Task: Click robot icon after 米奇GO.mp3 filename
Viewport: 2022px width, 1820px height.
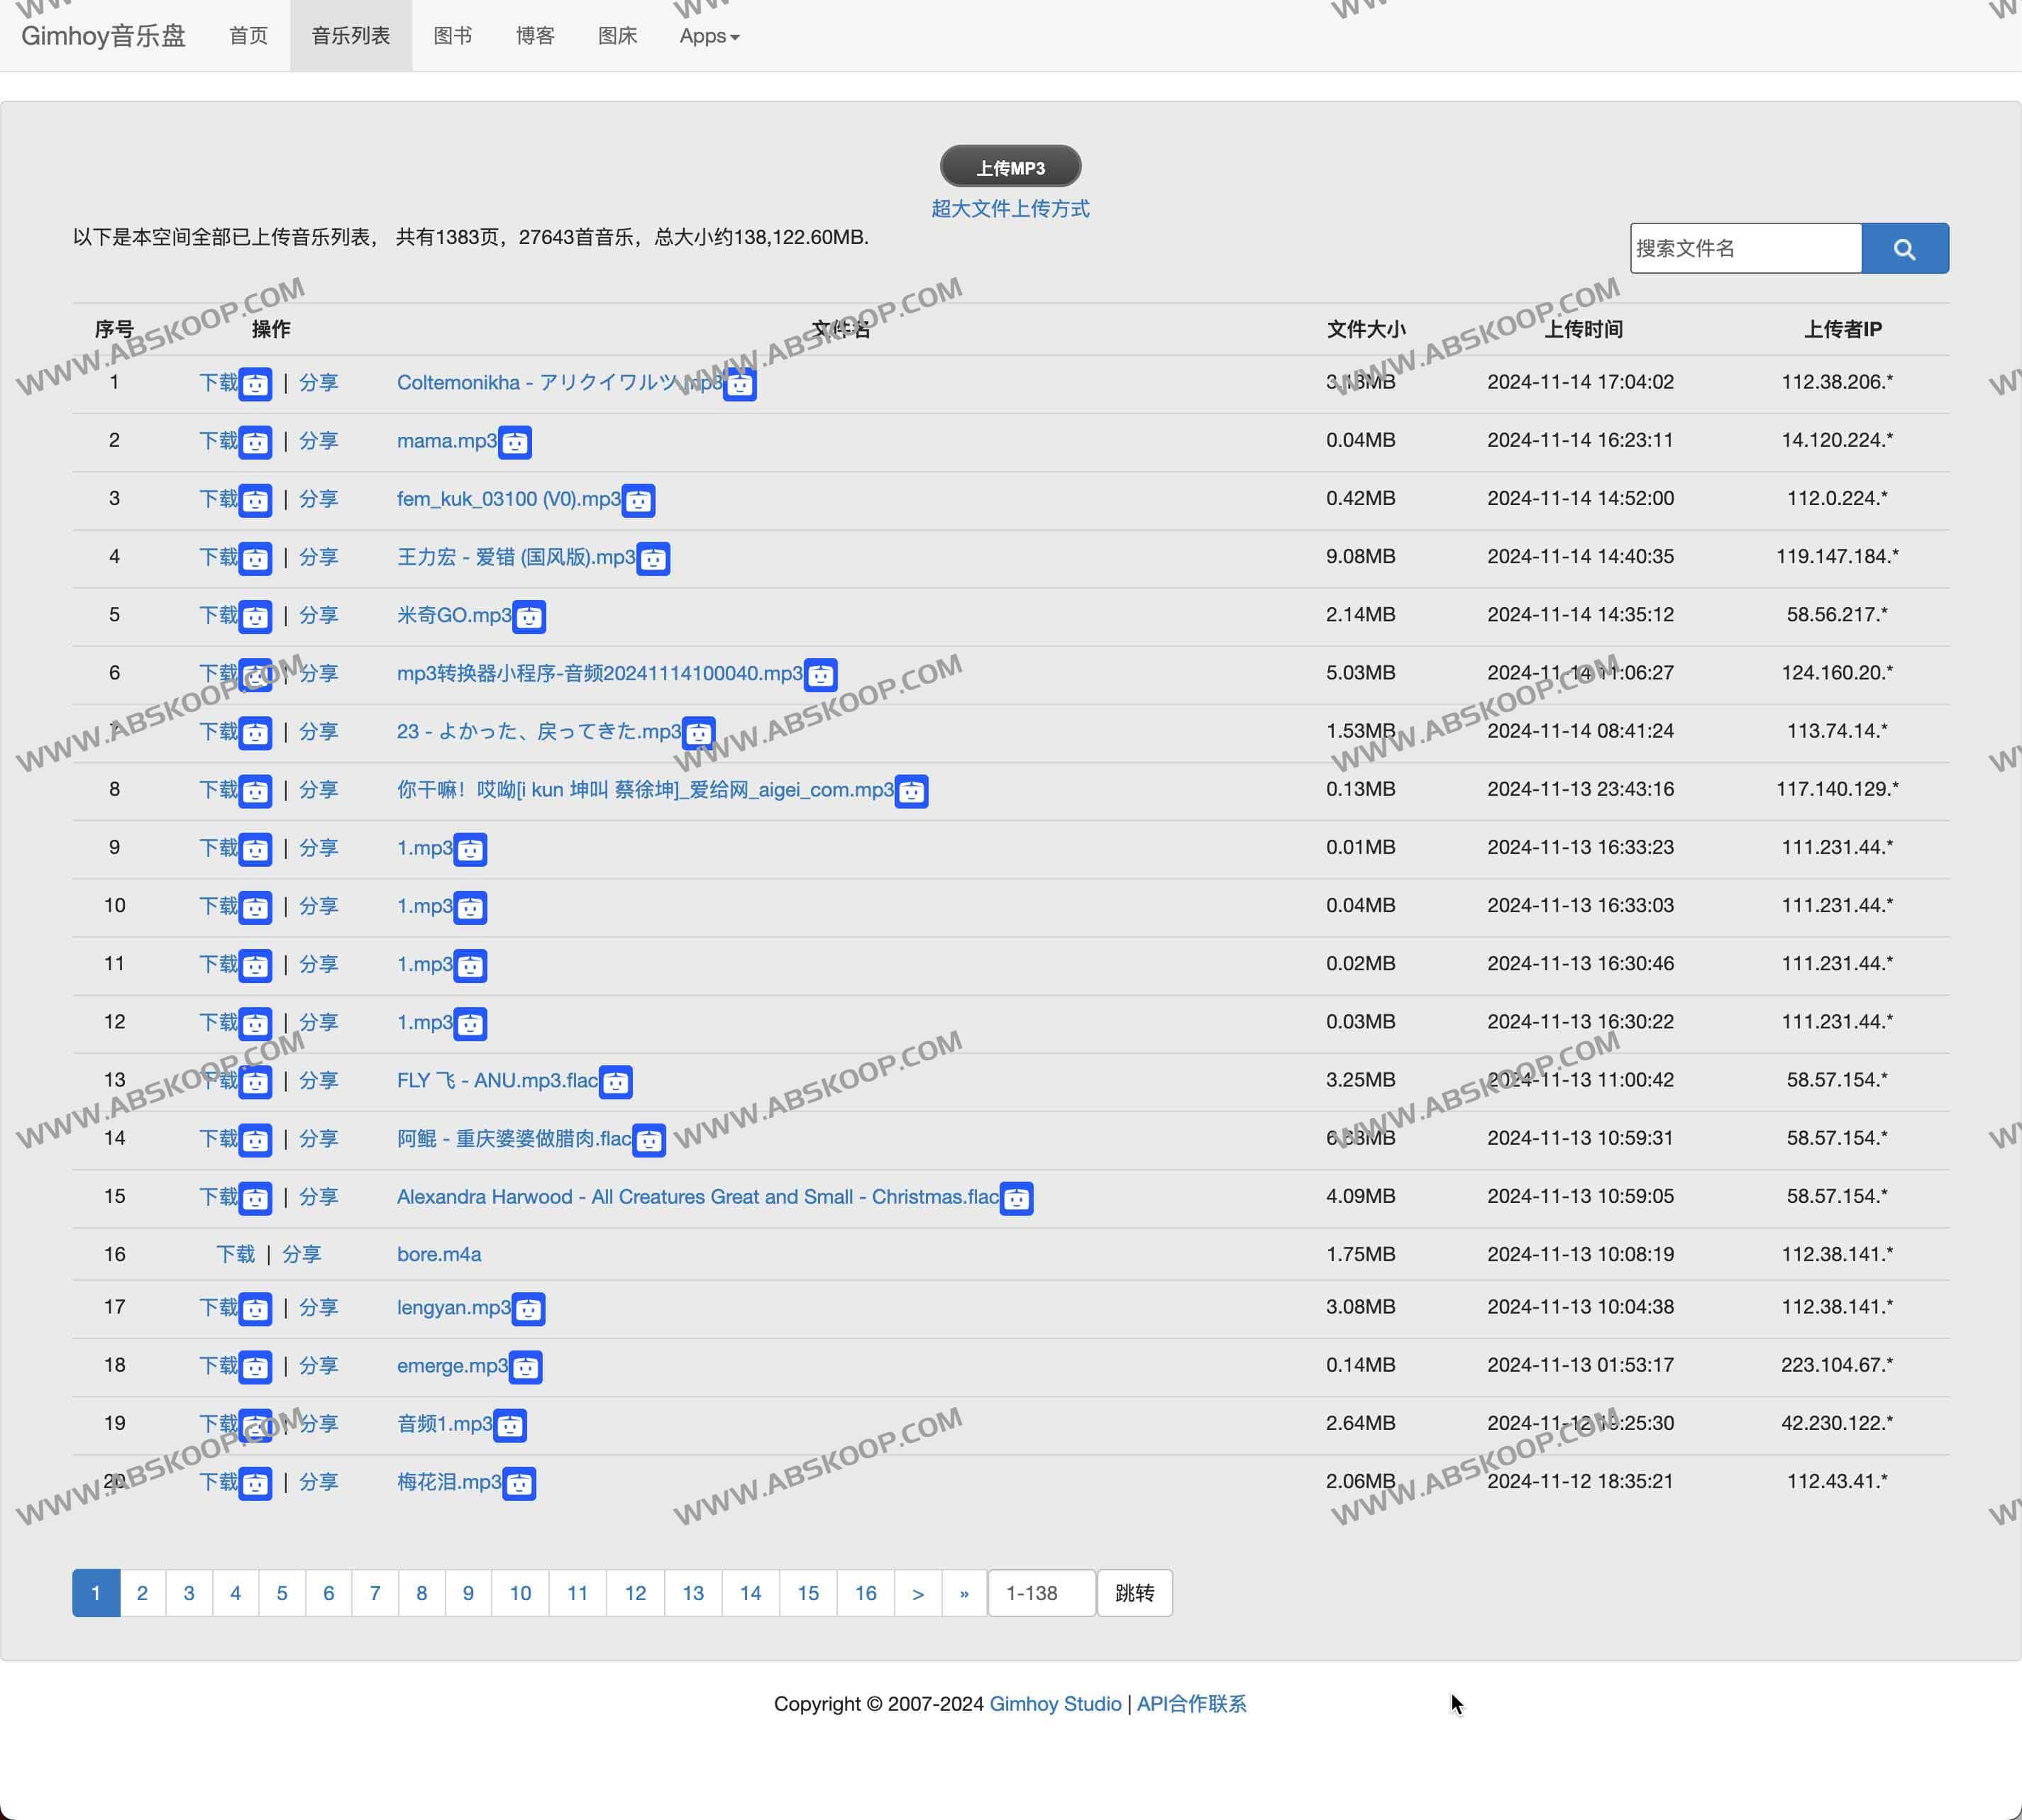Action: coord(529,617)
